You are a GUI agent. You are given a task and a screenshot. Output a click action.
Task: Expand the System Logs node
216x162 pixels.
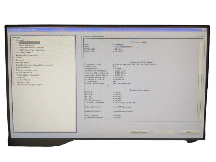click(x=13, y=82)
